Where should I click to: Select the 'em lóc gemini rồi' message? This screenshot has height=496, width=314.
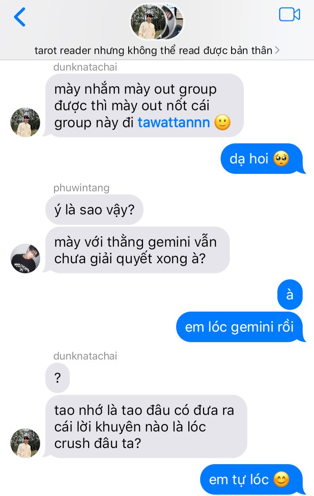[x=239, y=327]
